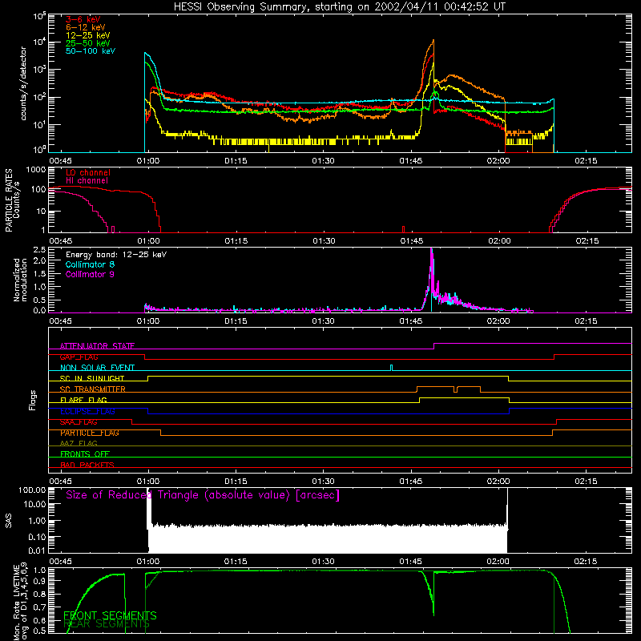Click the SC_IN_SUNLIGHT flag label
Image resolution: width=641 pixels, height=641 pixels.
click(92, 378)
